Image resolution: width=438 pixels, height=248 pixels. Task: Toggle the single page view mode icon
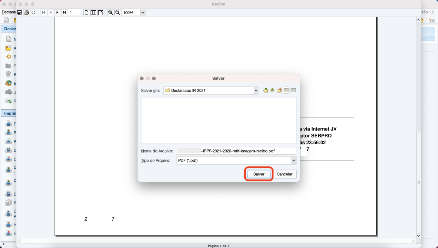86,12
